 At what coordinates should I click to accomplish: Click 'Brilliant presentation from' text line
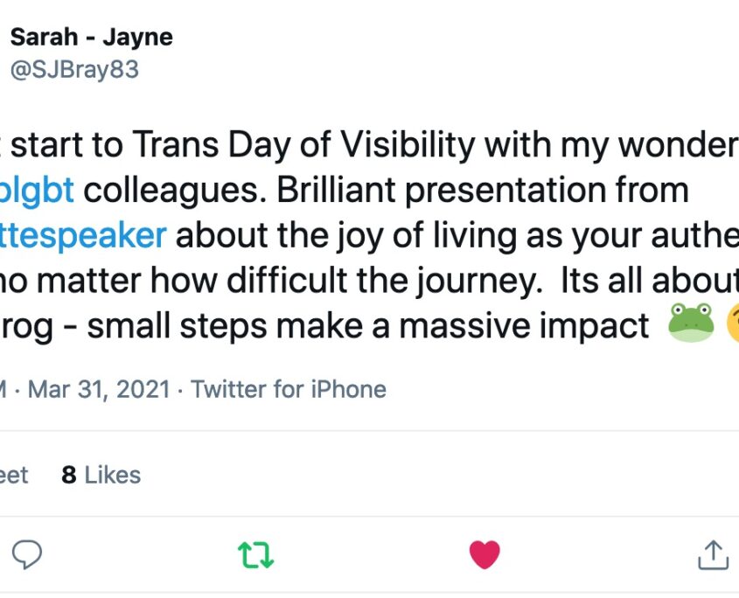coord(483,191)
